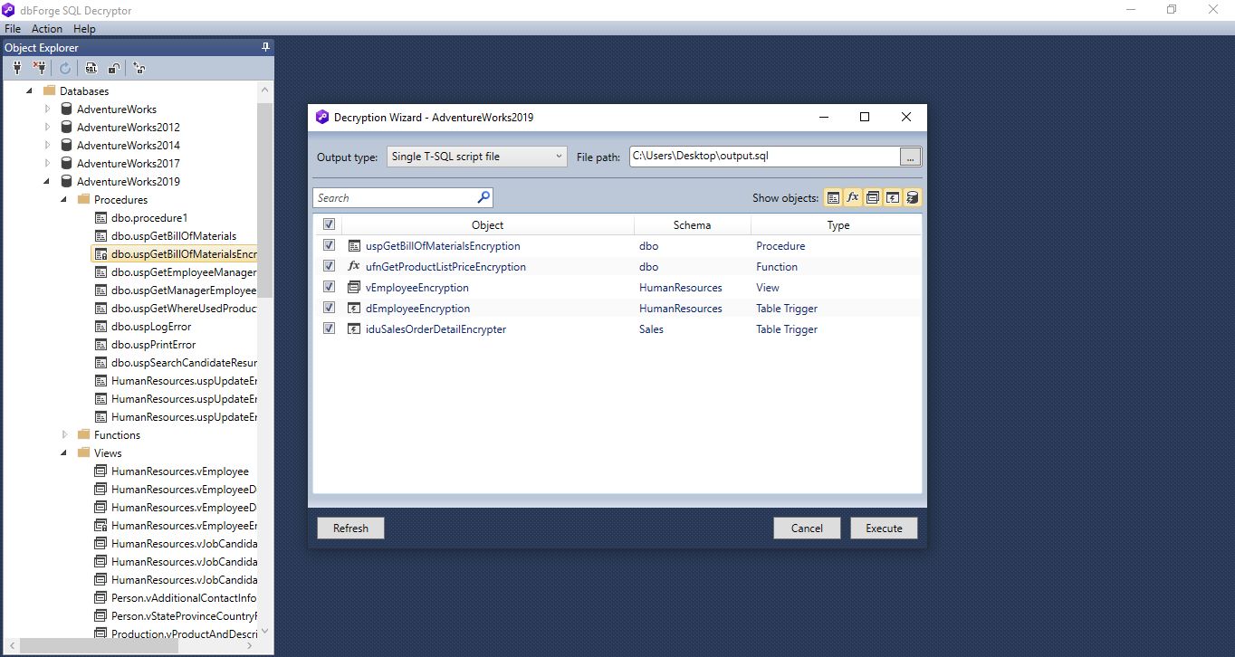Open the Output type dropdown
The width and height of the screenshot is (1235, 657).
[558, 156]
